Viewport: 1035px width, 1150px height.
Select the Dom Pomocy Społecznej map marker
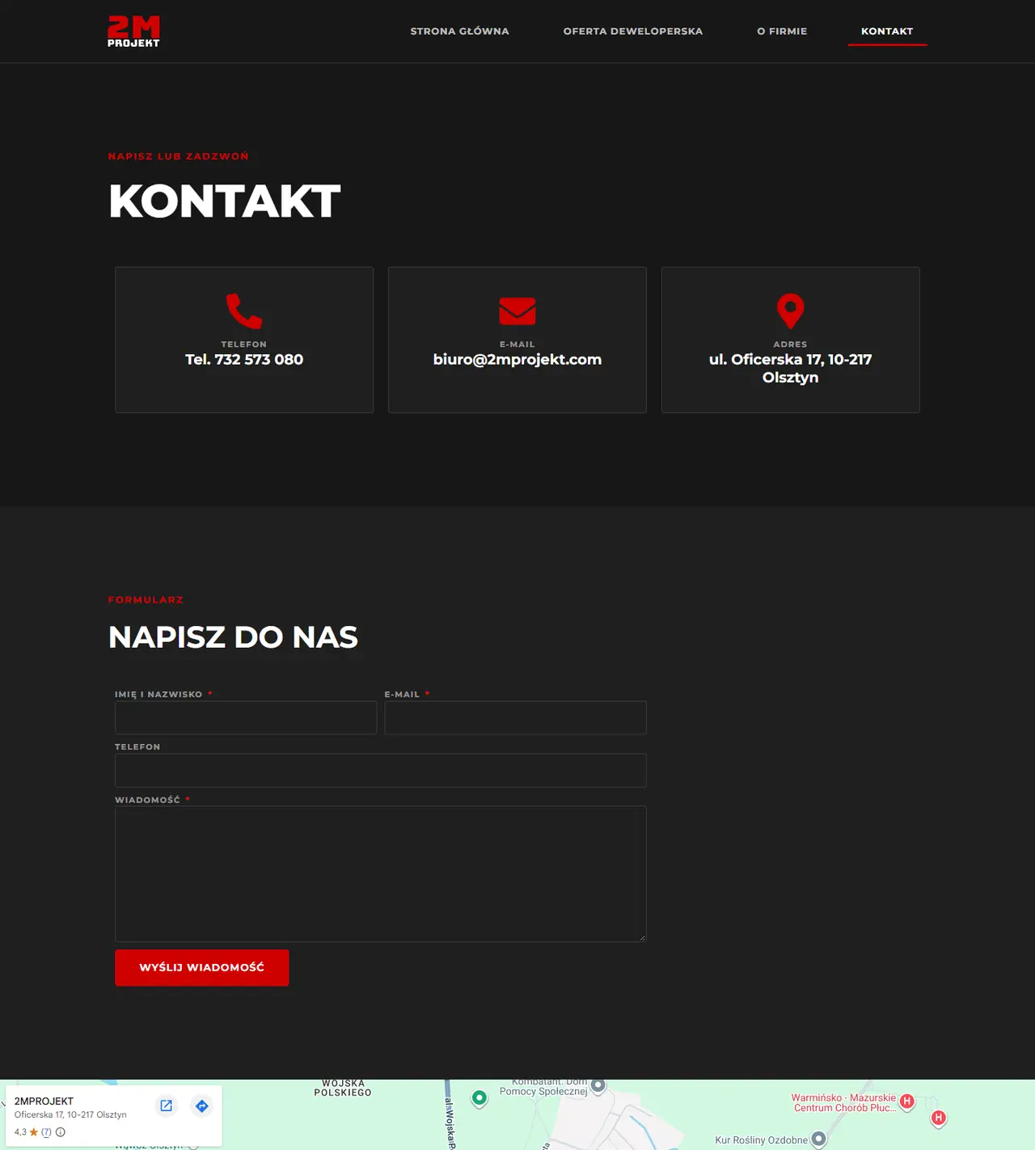click(x=598, y=1085)
